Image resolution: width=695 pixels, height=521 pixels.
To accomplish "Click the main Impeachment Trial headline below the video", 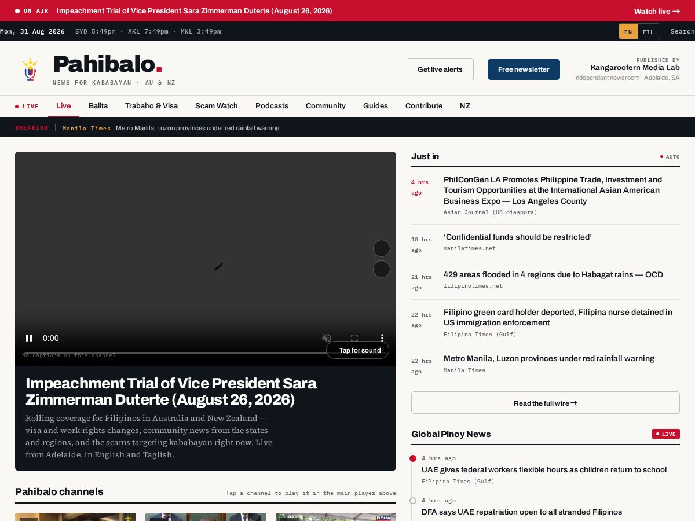I will [171, 391].
